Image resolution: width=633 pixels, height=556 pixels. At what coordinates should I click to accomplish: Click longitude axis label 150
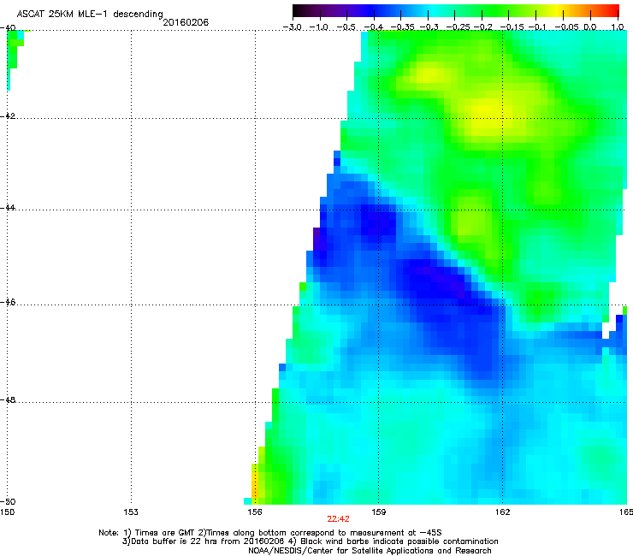click(x=8, y=512)
